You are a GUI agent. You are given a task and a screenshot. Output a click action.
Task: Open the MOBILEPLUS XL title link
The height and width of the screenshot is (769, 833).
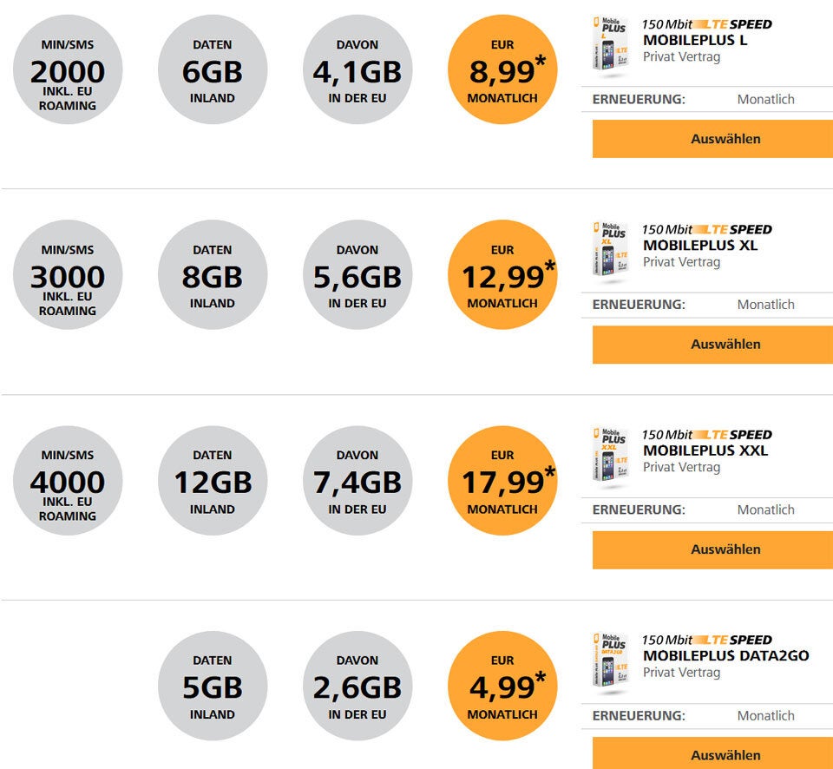pyautogui.click(x=699, y=245)
